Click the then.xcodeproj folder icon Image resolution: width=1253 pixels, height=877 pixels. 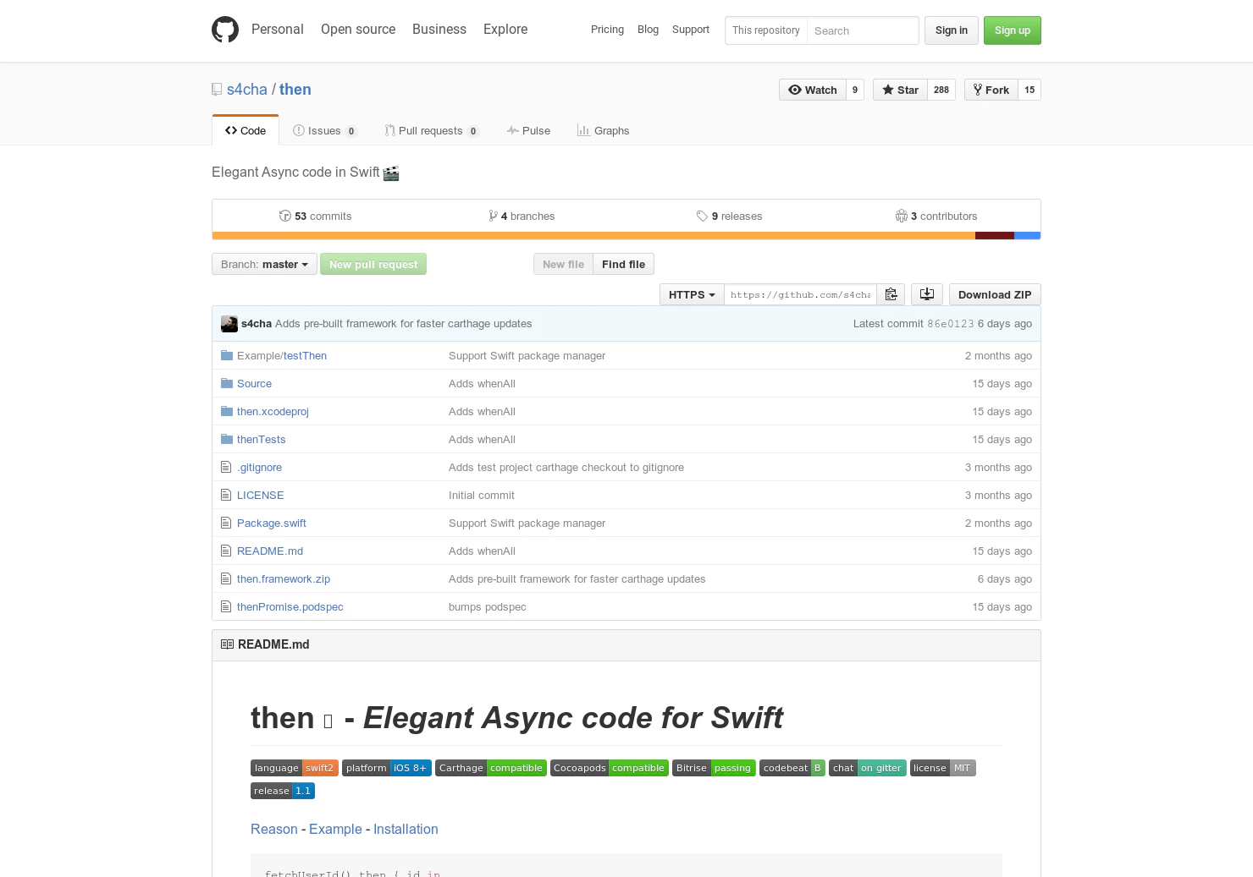tap(227, 411)
